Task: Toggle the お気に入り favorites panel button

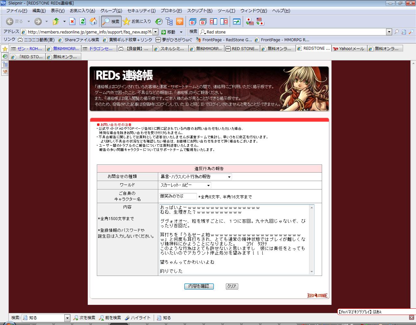Action: 137,21
